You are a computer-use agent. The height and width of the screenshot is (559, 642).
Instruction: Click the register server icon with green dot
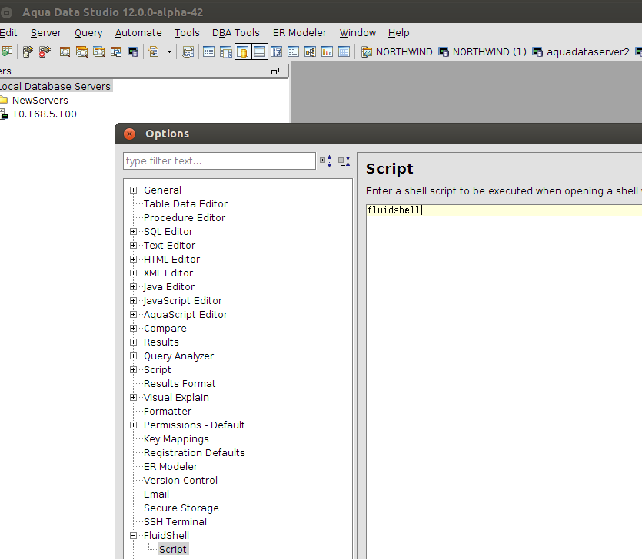(x=7, y=51)
